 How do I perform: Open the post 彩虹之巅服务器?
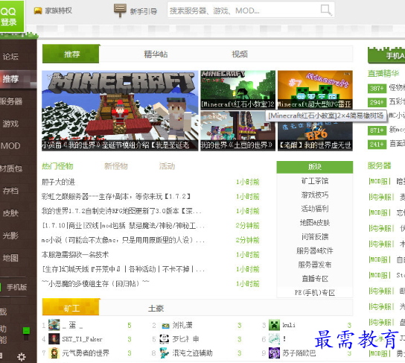[116, 197]
